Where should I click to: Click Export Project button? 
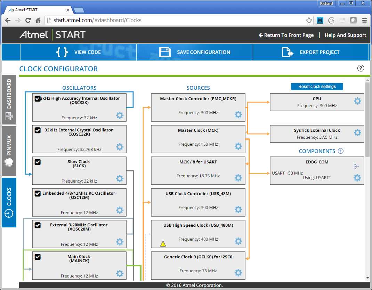tap(311, 52)
